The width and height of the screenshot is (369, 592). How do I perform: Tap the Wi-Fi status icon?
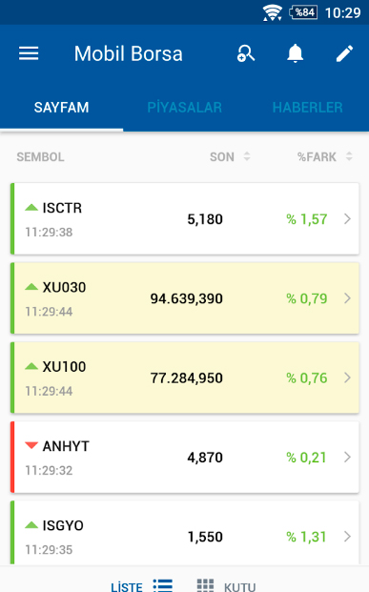[x=273, y=12]
